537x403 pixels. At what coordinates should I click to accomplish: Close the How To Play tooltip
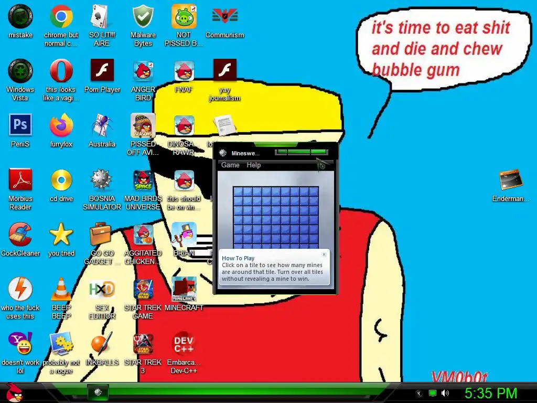[x=324, y=254]
